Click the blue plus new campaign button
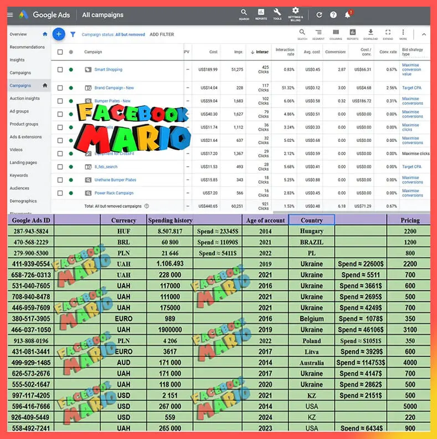 click(59, 34)
